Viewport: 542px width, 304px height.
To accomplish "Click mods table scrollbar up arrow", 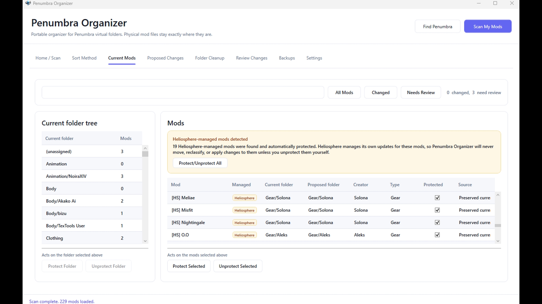I will point(498,195).
